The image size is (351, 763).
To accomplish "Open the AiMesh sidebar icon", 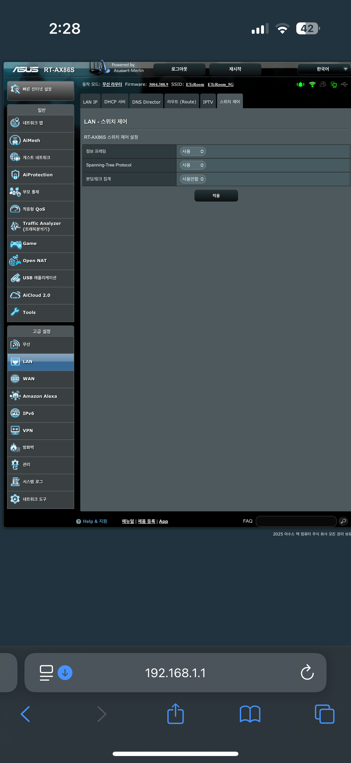I will point(15,140).
